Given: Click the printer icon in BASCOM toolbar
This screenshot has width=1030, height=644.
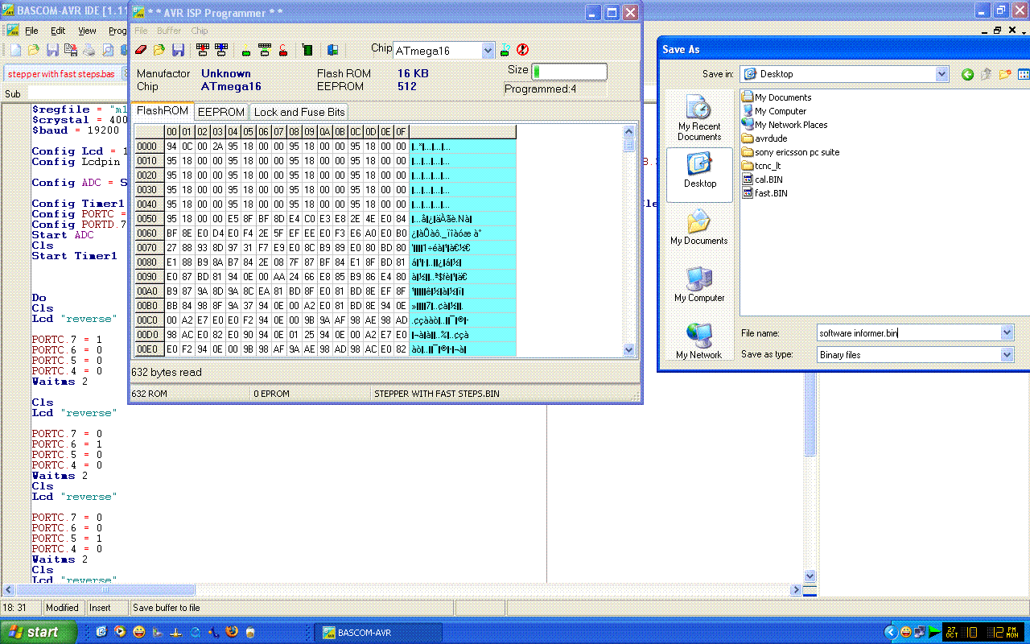Looking at the screenshot, I should (89, 50).
